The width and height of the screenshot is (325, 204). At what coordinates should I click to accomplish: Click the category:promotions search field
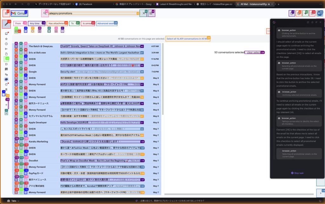pos(93,13)
